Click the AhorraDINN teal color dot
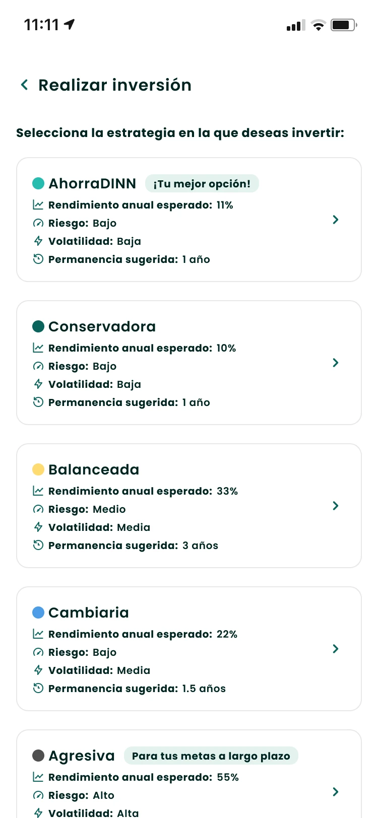378x818 pixels. (x=38, y=183)
